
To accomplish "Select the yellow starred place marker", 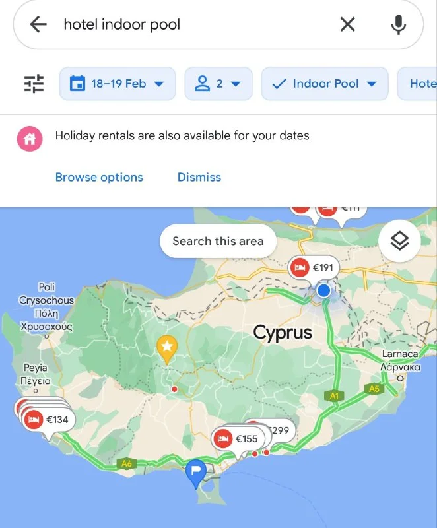I will [167, 349].
